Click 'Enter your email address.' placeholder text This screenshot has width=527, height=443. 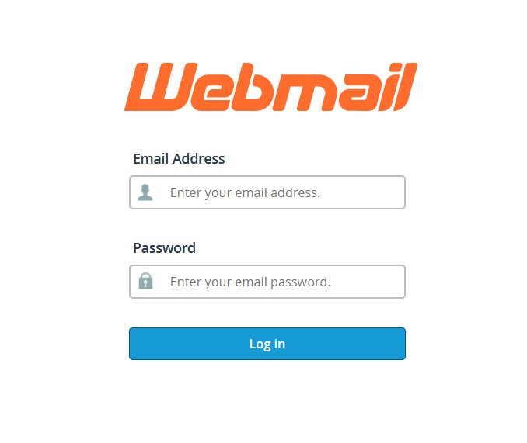[x=245, y=193]
